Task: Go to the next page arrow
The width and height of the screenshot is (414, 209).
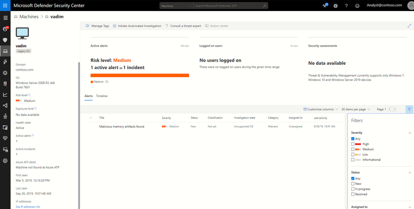Action: pyautogui.click(x=395, y=109)
